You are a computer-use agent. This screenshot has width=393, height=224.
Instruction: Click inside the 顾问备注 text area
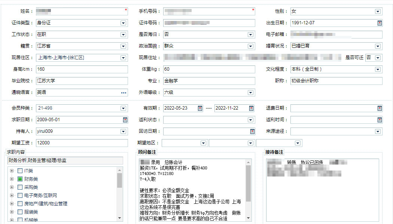coord(192,190)
